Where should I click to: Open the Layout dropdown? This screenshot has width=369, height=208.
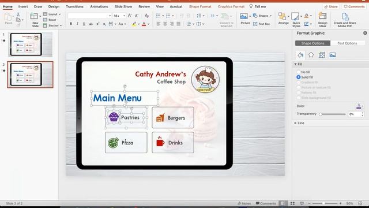click(x=52, y=14)
